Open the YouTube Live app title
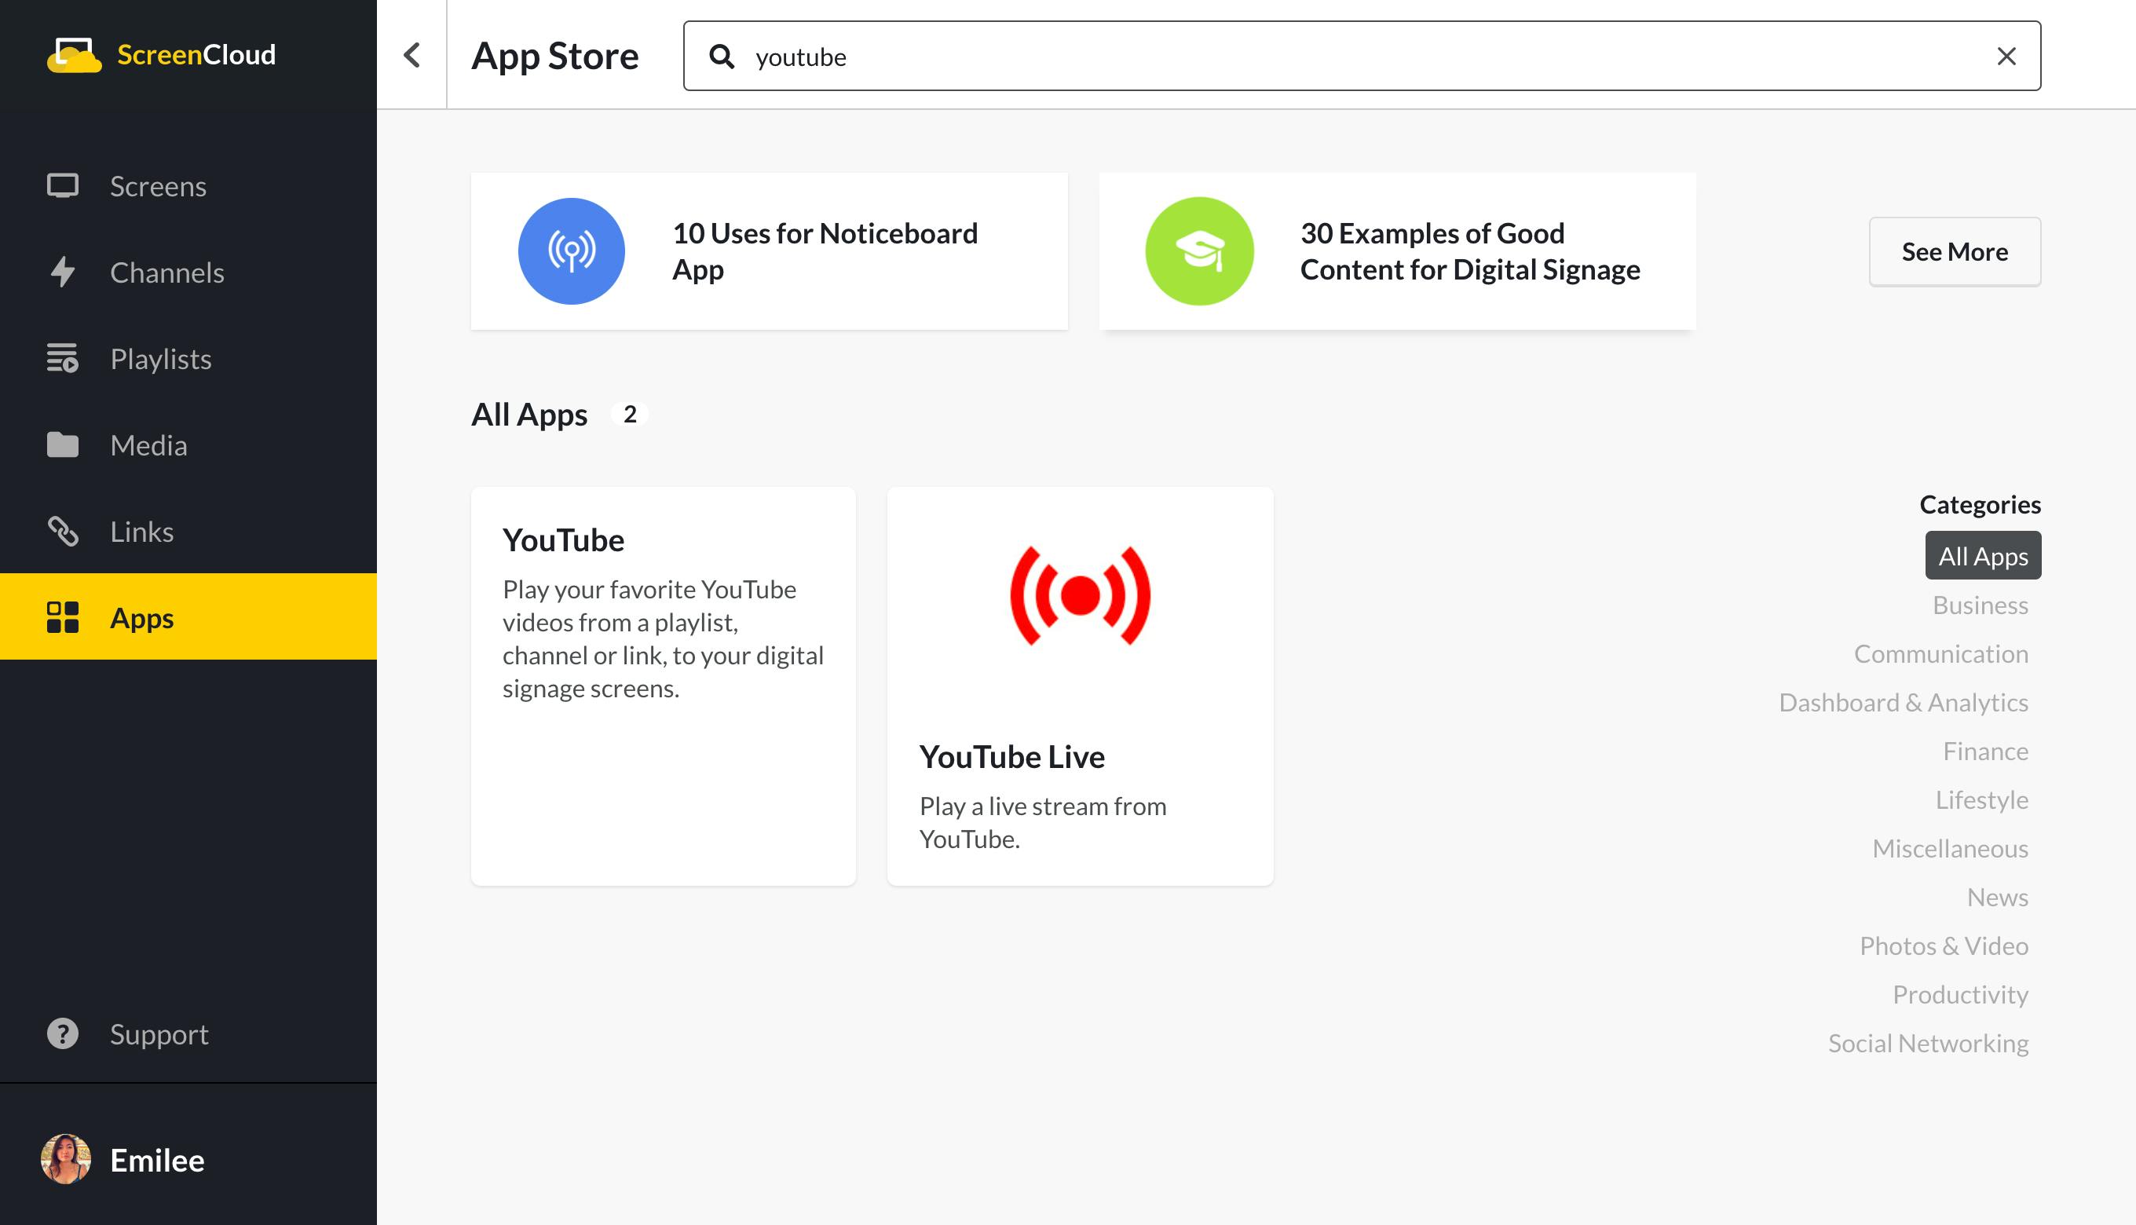Image resolution: width=2136 pixels, height=1225 pixels. [1011, 756]
